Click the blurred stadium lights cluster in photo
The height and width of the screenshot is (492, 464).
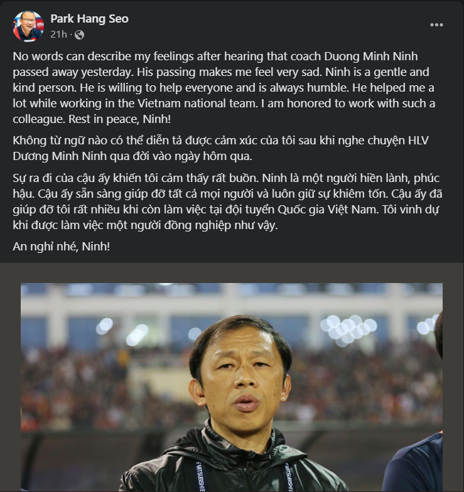pos(348,329)
